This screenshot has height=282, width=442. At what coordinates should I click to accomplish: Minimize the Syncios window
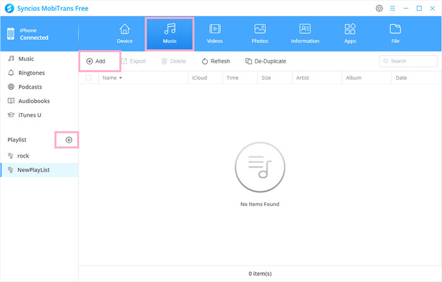[x=406, y=8]
